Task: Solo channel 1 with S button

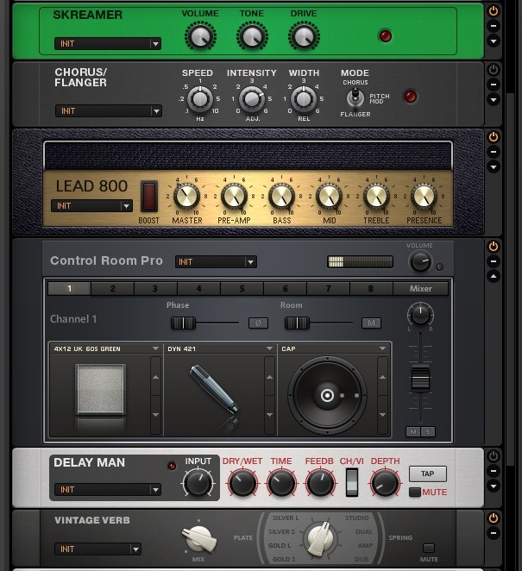Action: point(428,431)
